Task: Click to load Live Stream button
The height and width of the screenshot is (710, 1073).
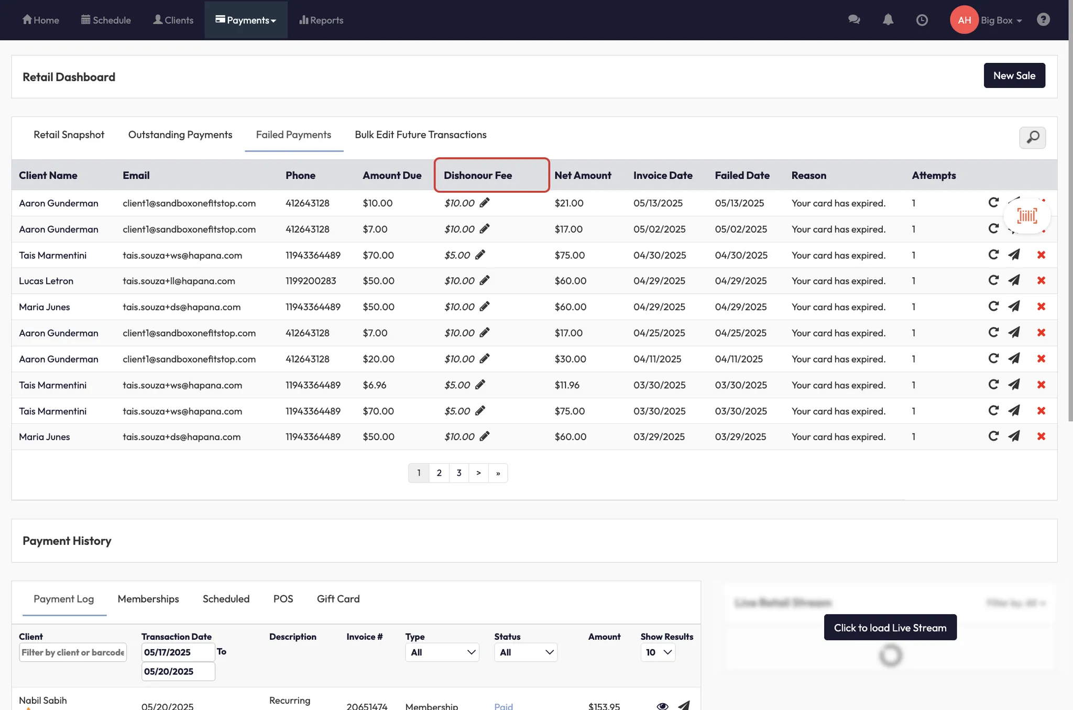Action: pyautogui.click(x=890, y=627)
